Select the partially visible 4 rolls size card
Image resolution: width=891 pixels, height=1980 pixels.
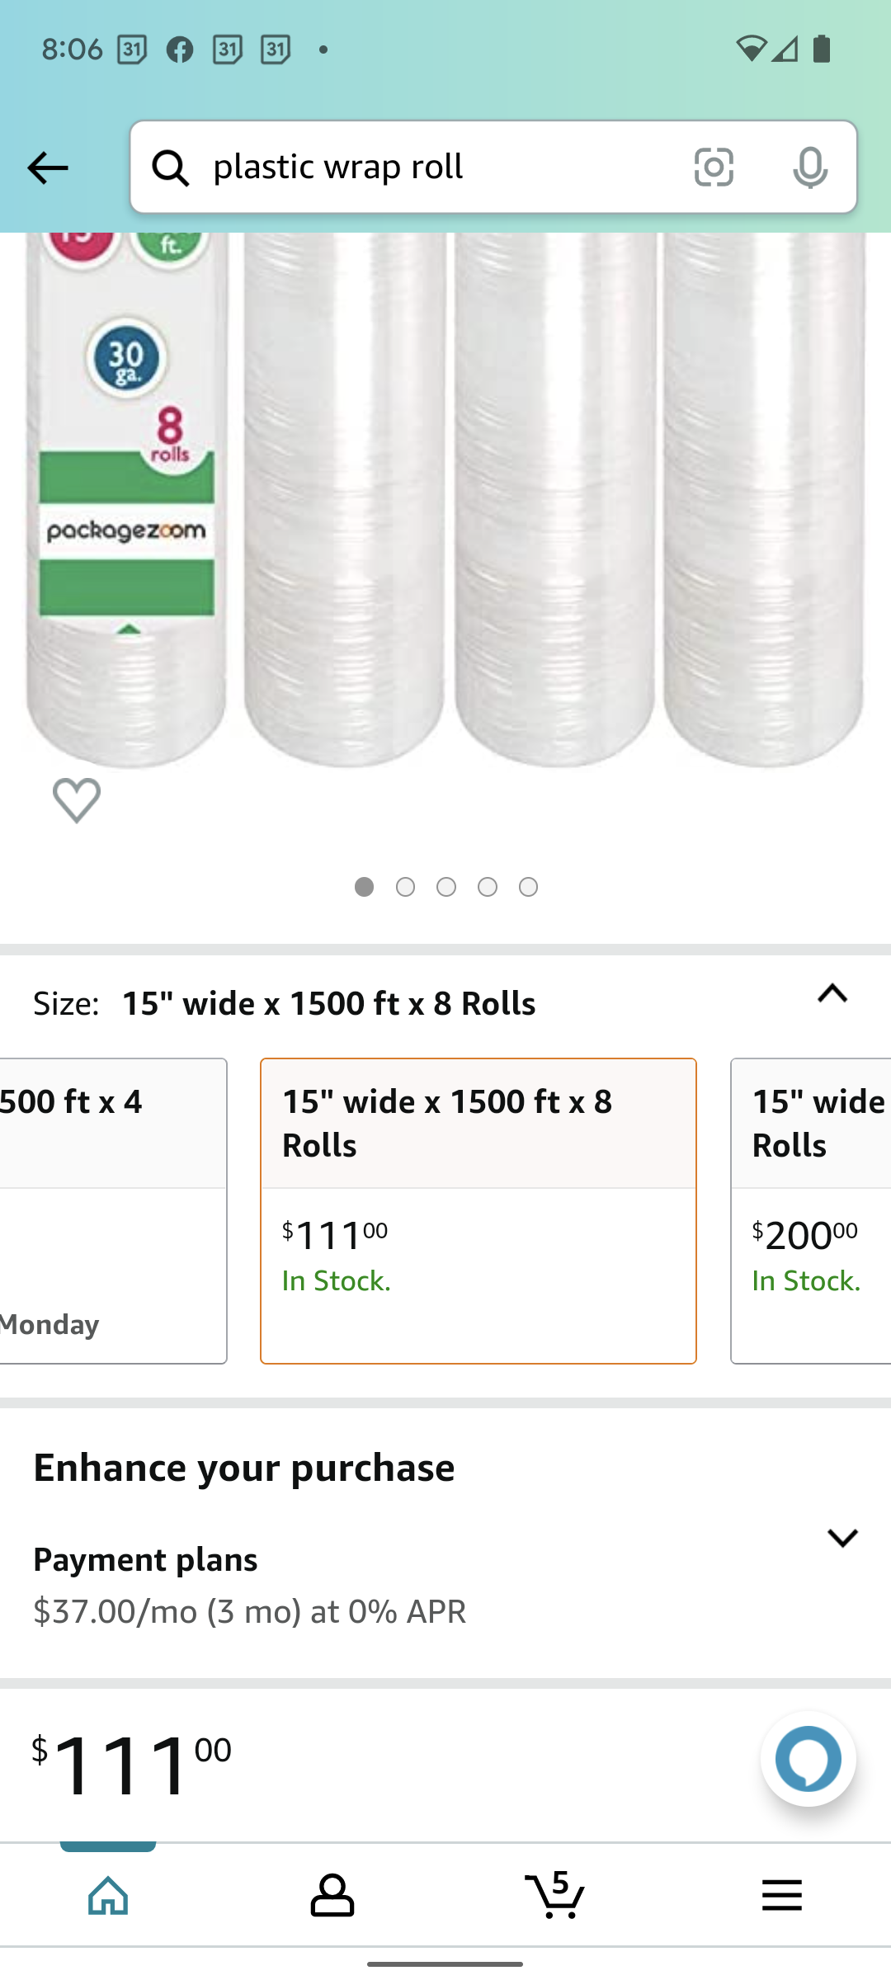pos(113,1210)
